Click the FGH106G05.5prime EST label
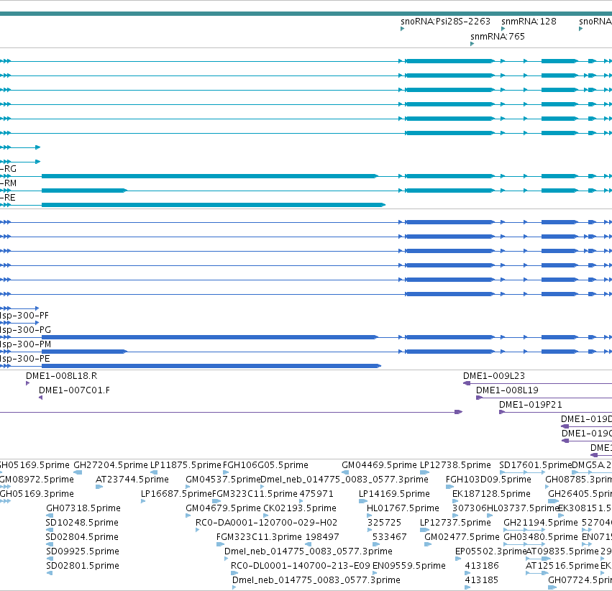The width and height of the screenshot is (612, 591). click(265, 465)
